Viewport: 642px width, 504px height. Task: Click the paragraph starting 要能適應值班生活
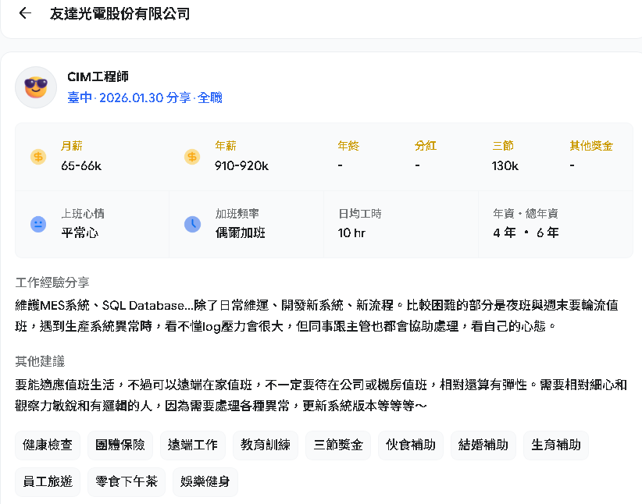pos(321,396)
